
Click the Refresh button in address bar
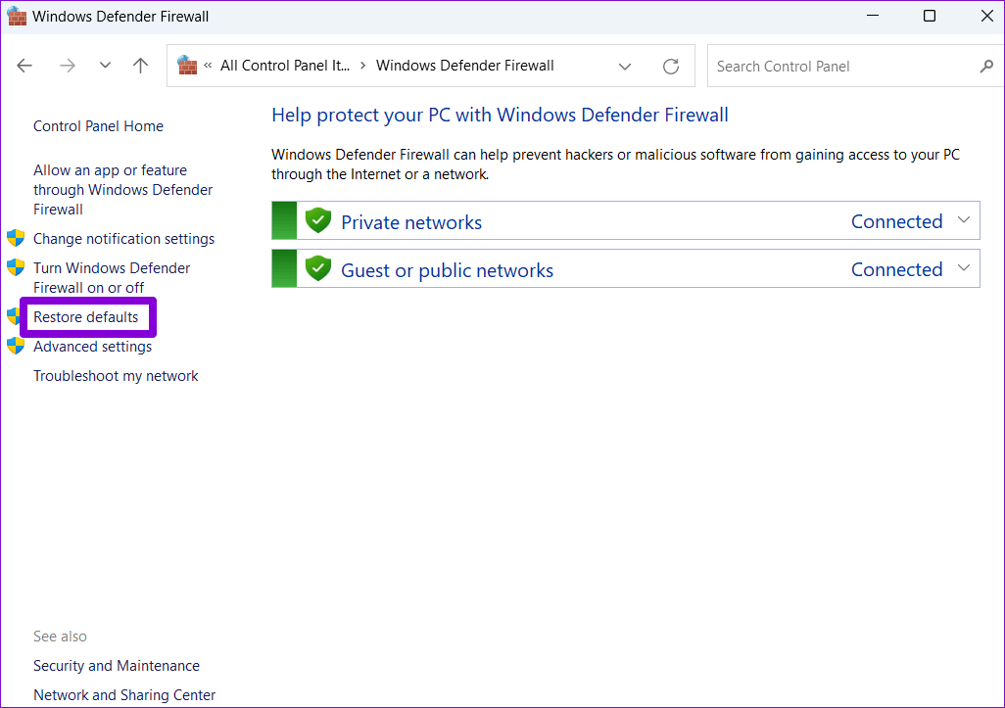point(671,66)
